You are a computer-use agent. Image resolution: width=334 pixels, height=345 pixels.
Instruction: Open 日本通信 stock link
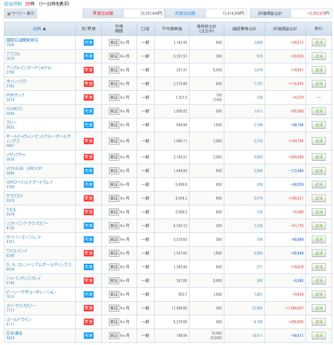click(x=14, y=333)
